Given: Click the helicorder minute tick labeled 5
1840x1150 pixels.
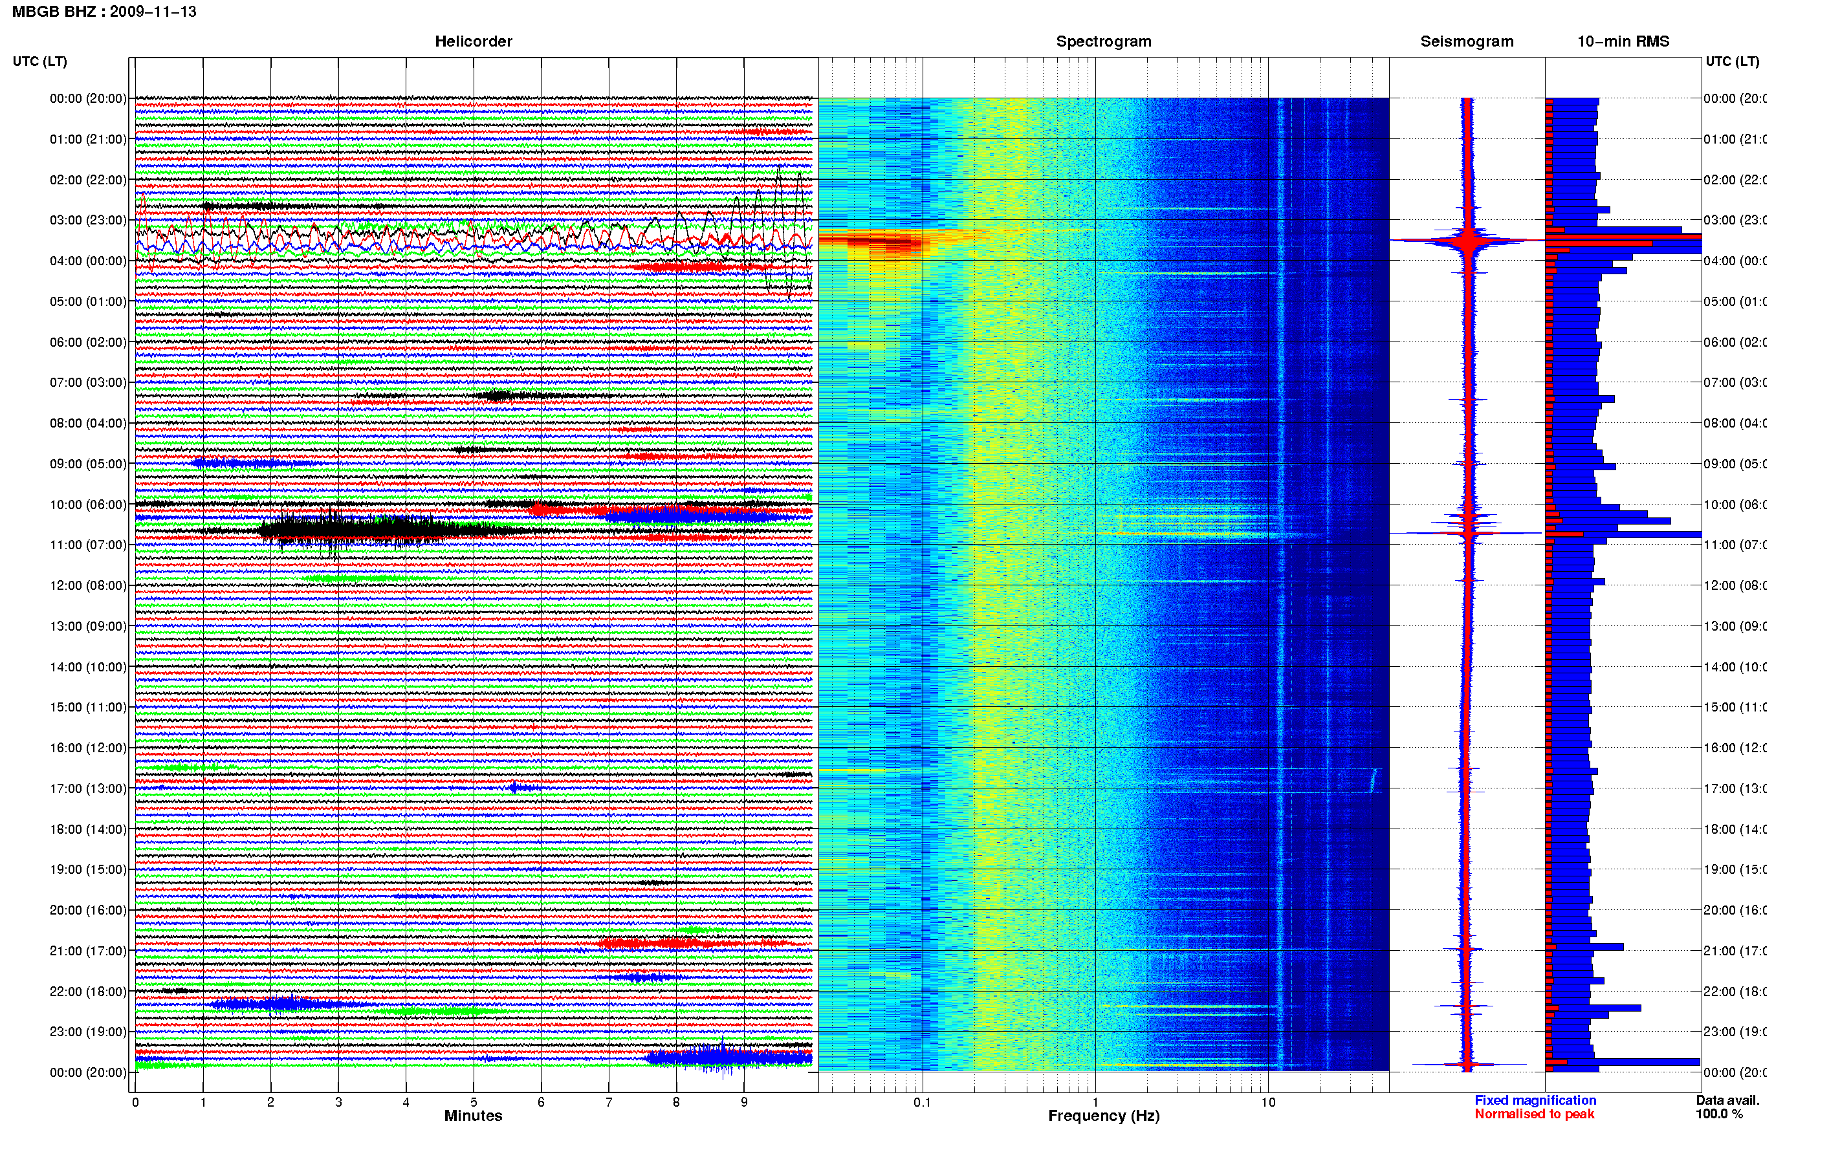Looking at the screenshot, I should click(473, 1101).
